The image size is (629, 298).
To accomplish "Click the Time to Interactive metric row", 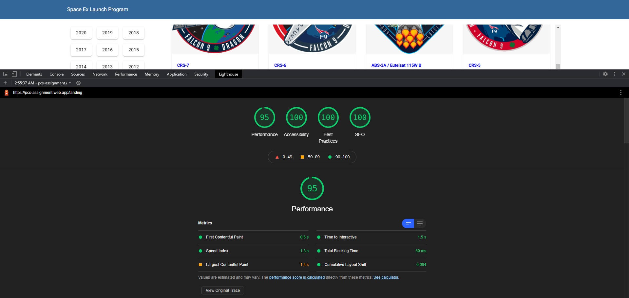I will point(372,237).
